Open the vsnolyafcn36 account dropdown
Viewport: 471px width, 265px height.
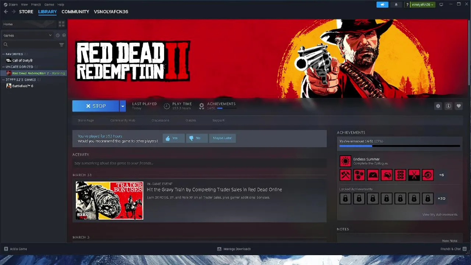pyautogui.click(x=423, y=4)
